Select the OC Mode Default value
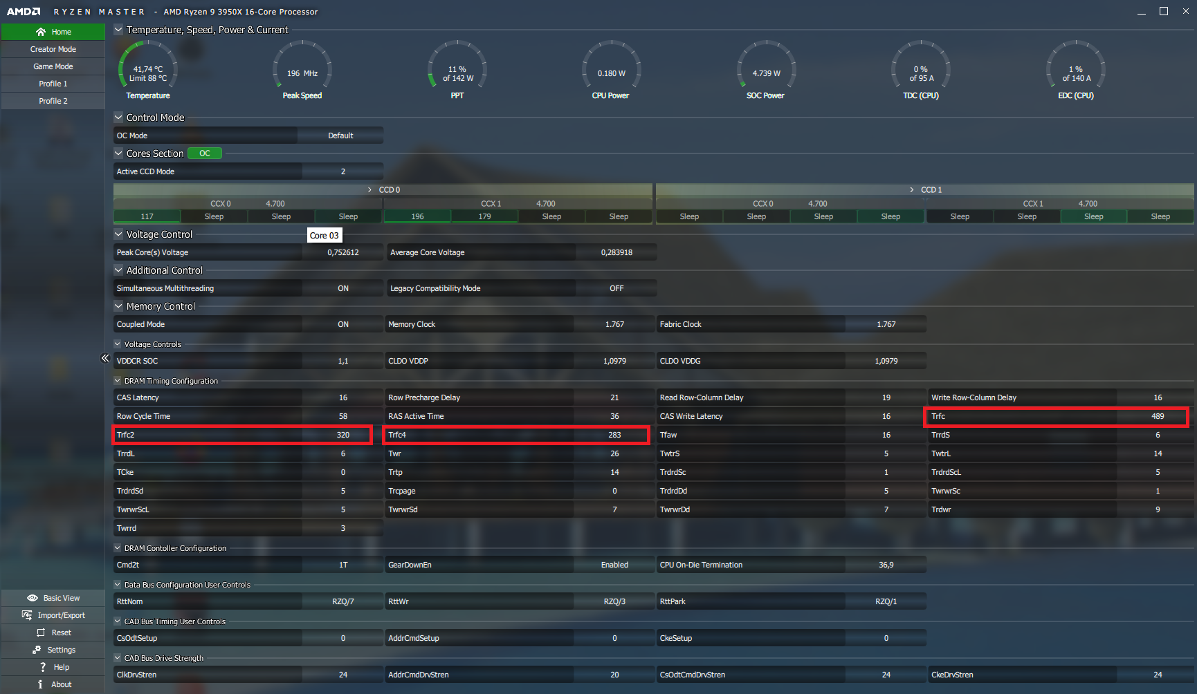Screen dimensions: 1197x694 340,135
